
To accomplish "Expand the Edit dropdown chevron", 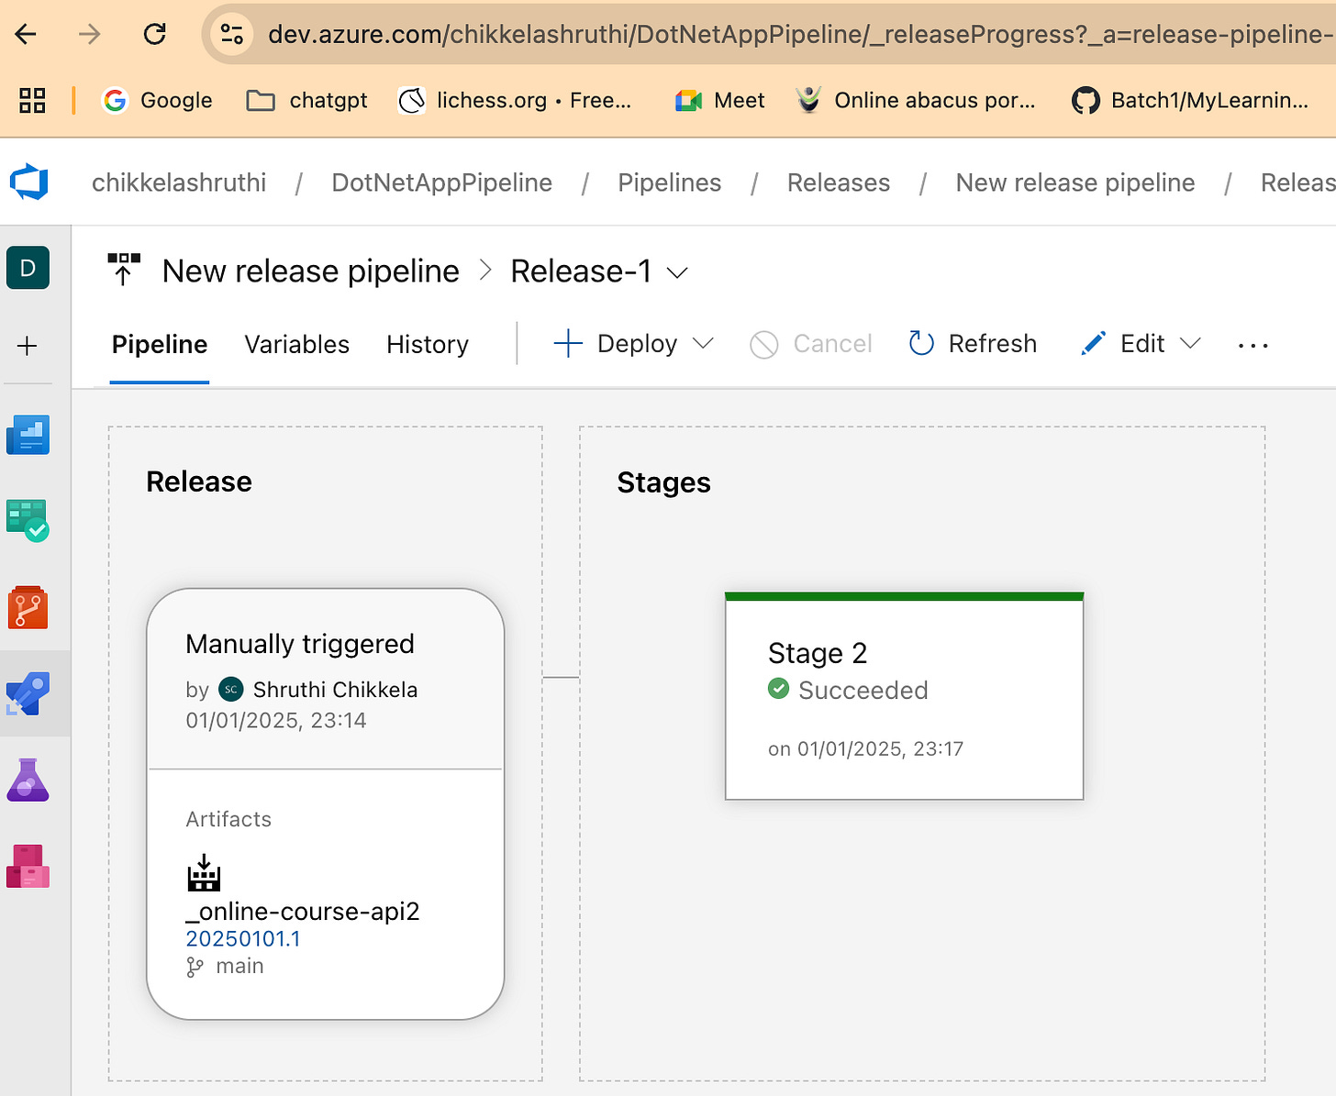I will click(x=1190, y=343).
